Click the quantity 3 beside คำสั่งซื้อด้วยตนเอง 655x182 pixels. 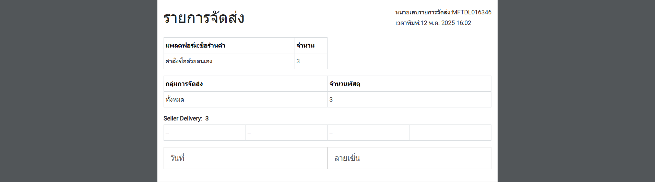tap(311, 61)
